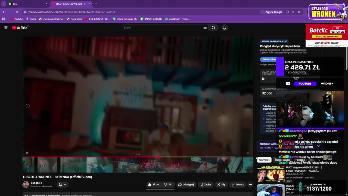This screenshot has width=348, height=196.
Task: Click the Bungee channel name
Action: click(x=35, y=183)
